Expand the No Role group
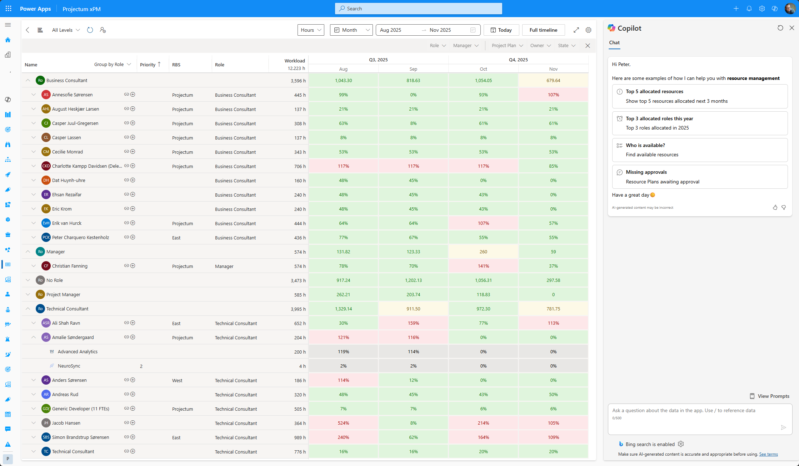Screen dimensions: 799x466 pos(28,280)
